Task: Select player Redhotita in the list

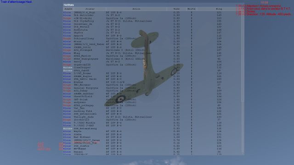Action: pos(152,30)
